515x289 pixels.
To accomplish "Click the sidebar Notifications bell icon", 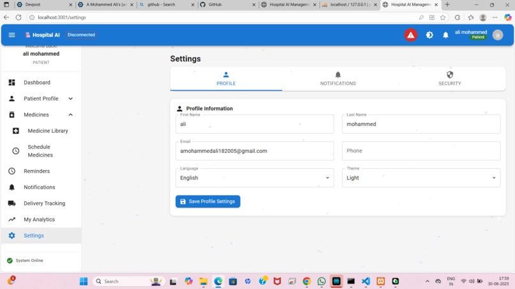I will [x=12, y=187].
